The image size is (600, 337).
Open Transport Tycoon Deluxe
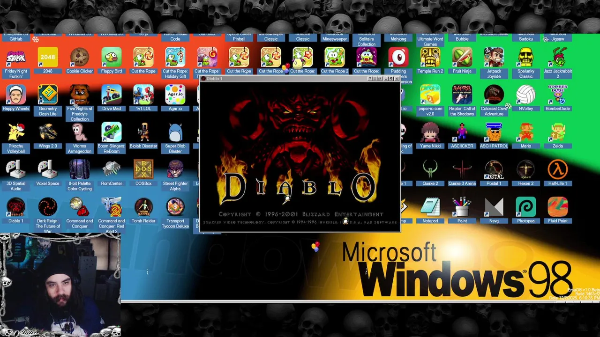click(x=175, y=207)
